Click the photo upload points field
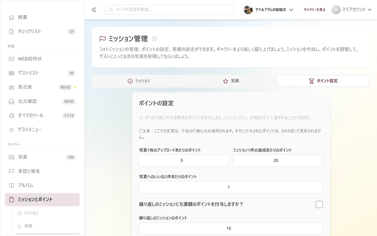The image size is (377, 236). coord(184,161)
